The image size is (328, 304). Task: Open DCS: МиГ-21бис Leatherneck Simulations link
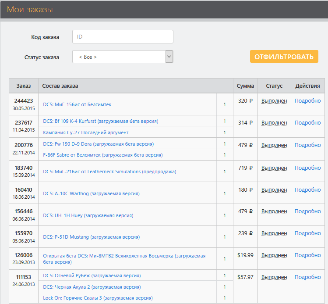coord(109,172)
